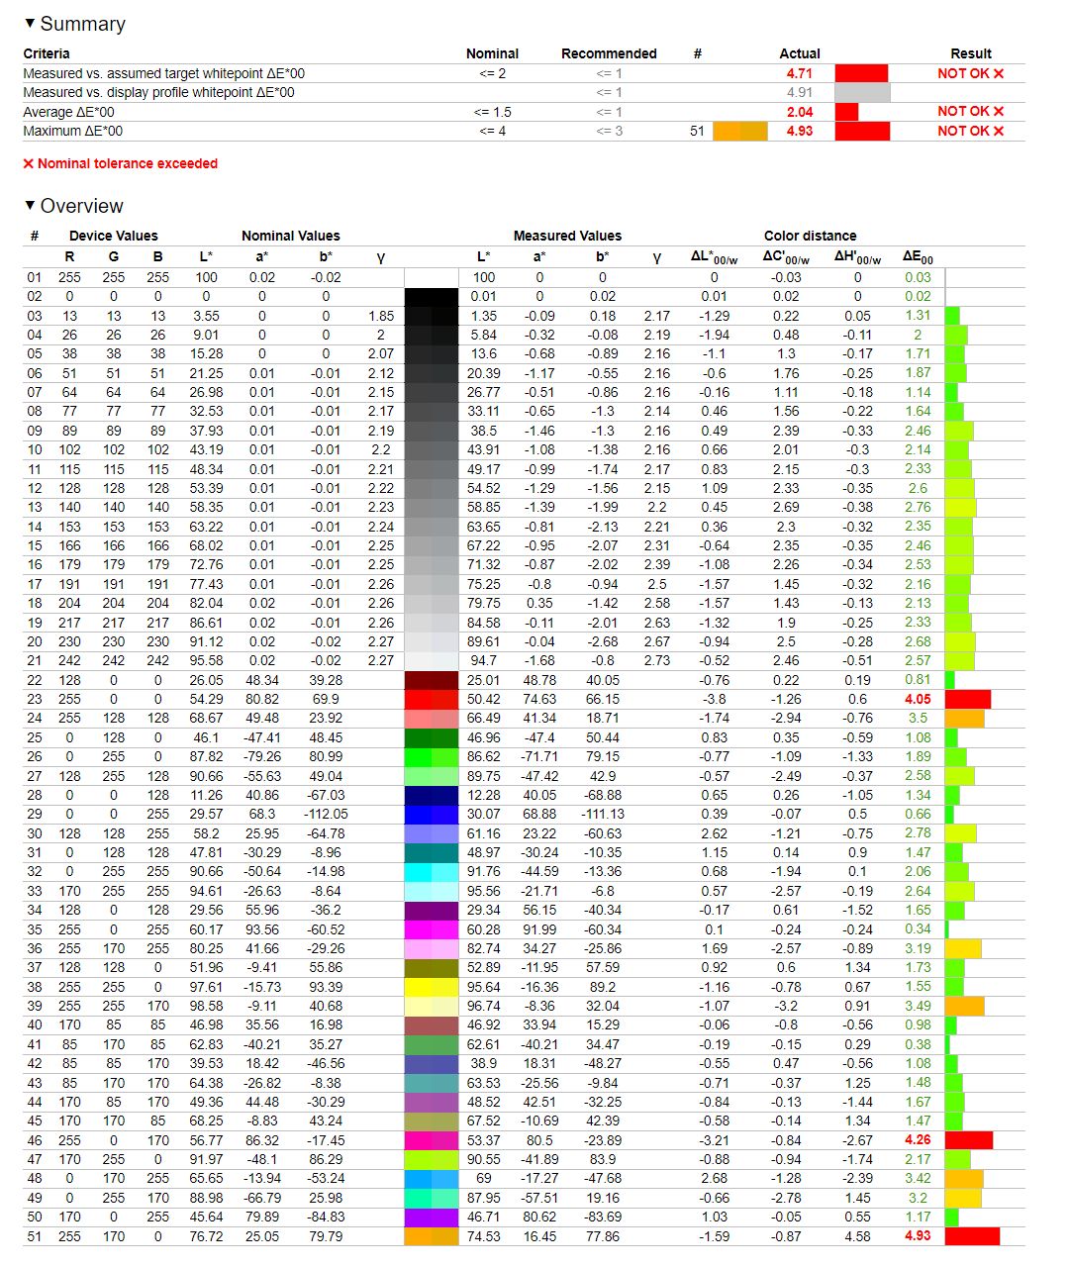
Task: Click the green swatch in row 26
Action: pos(432,756)
